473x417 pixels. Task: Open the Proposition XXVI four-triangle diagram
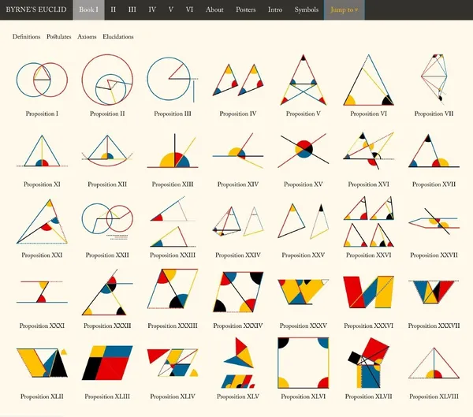pos(369,222)
